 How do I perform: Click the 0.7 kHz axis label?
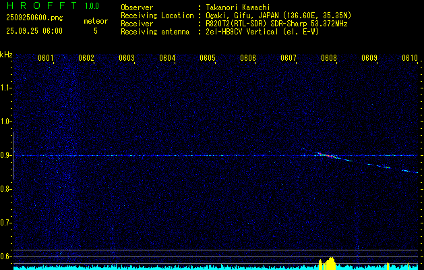coord(5,223)
